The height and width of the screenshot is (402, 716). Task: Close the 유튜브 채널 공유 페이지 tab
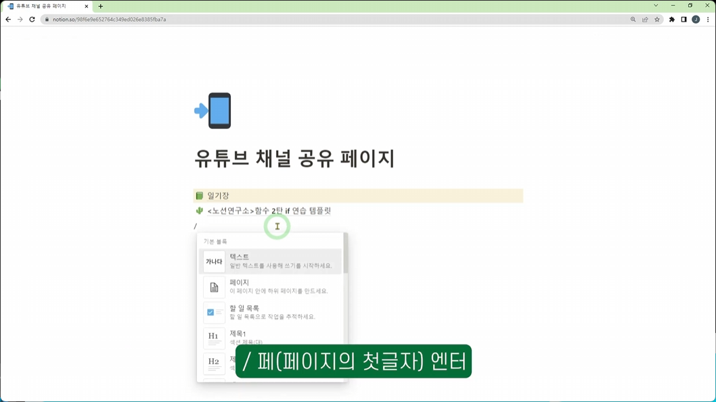point(87,6)
